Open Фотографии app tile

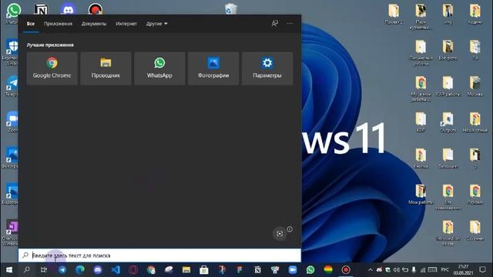[213, 68]
